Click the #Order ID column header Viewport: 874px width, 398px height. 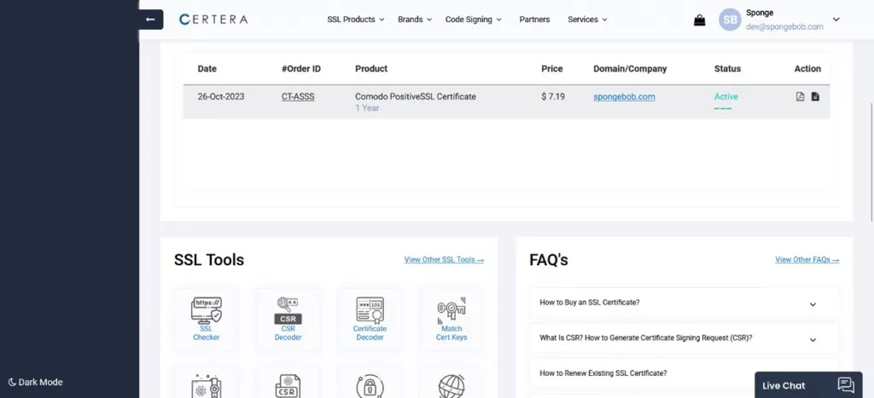pos(301,69)
